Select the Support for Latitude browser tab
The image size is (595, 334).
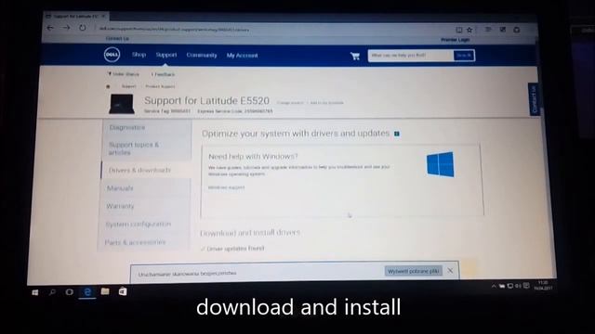pyautogui.click(x=76, y=17)
